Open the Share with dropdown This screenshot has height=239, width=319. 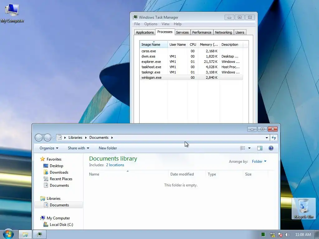79,148
